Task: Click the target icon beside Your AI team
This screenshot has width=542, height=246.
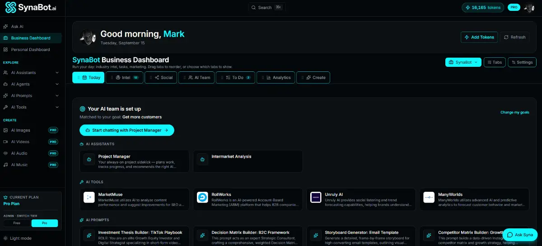Action: tap(83, 109)
